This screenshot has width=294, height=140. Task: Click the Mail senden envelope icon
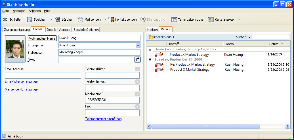[81, 20]
